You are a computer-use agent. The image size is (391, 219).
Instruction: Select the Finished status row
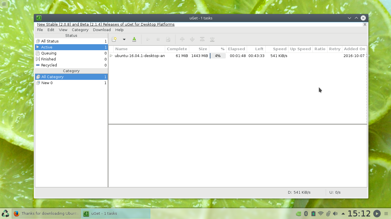[x=71, y=59]
